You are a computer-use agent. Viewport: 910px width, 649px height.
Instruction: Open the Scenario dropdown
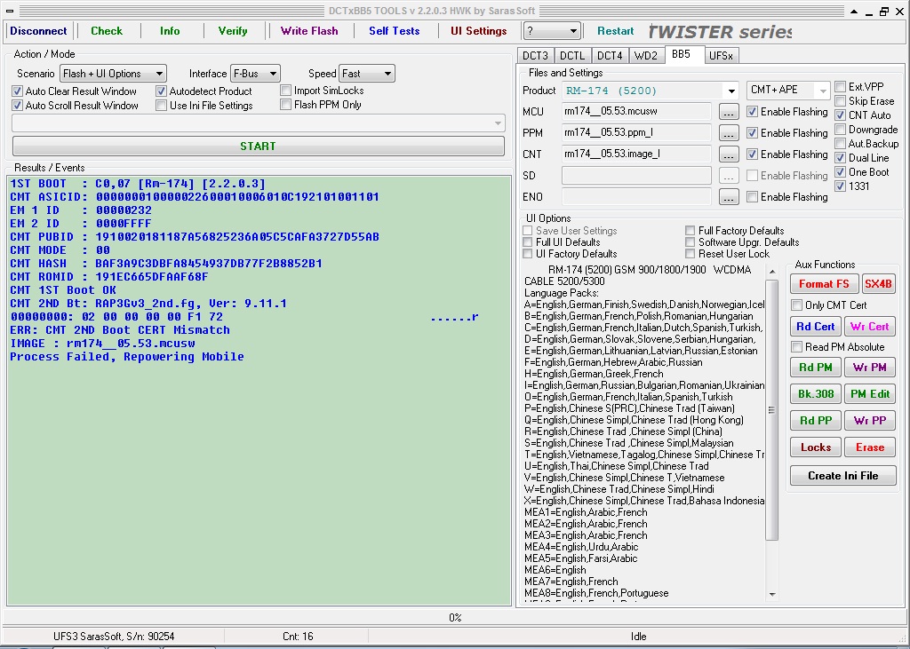click(113, 74)
